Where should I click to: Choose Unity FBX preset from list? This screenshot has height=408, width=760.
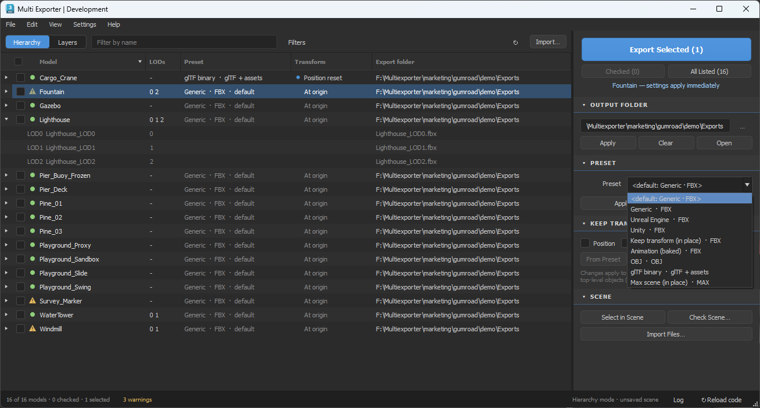(689, 230)
